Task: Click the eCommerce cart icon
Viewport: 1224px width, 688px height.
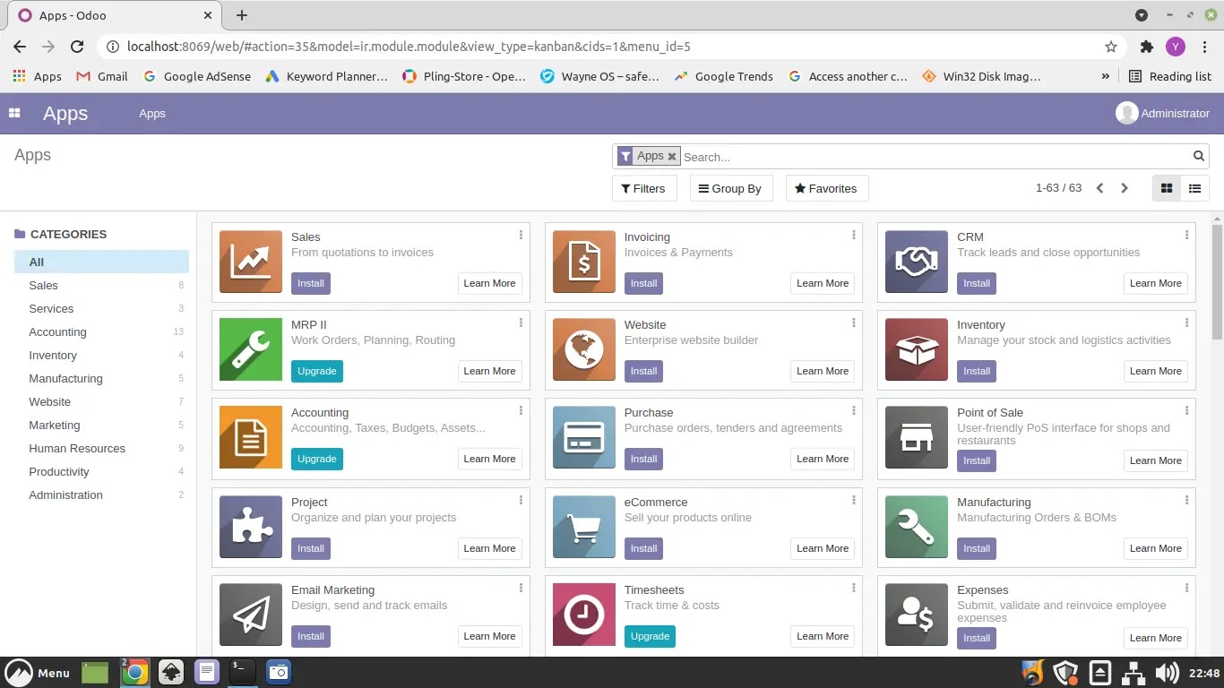Action: (x=584, y=527)
